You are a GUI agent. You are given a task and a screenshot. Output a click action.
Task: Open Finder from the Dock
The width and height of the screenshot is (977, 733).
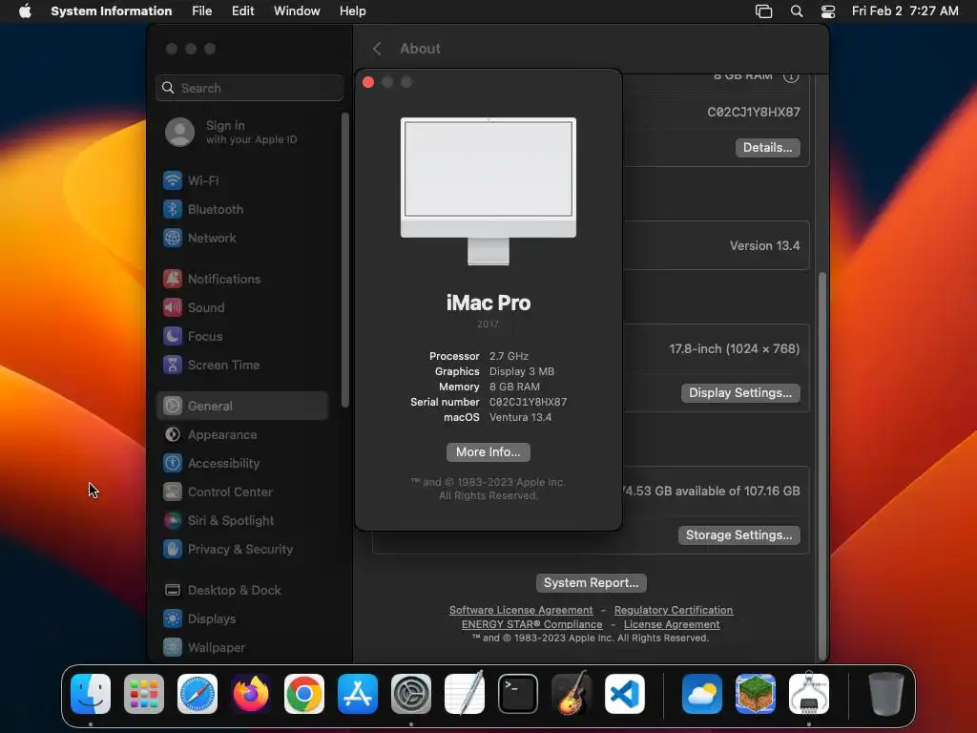pos(91,694)
